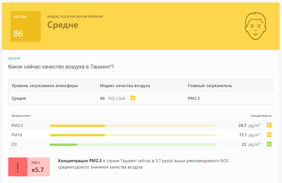The height and width of the screenshot is (183, 282).
Task: Expand the green O3 concentration arrow
Action: tap(269, 144)
